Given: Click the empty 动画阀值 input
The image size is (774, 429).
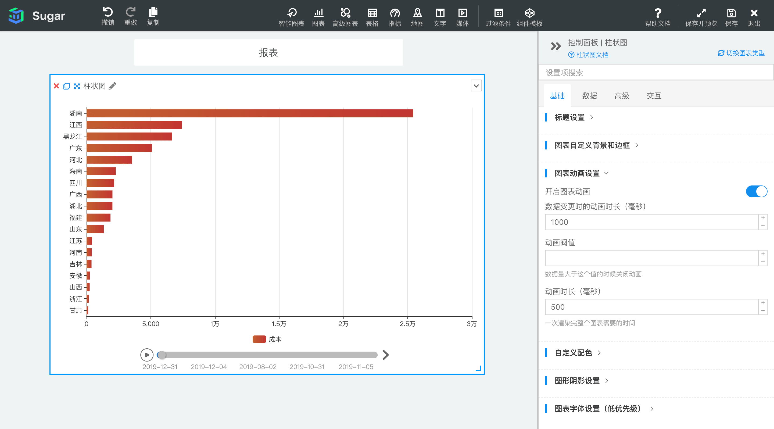Looking at the screenshot, I should [652, 258].
